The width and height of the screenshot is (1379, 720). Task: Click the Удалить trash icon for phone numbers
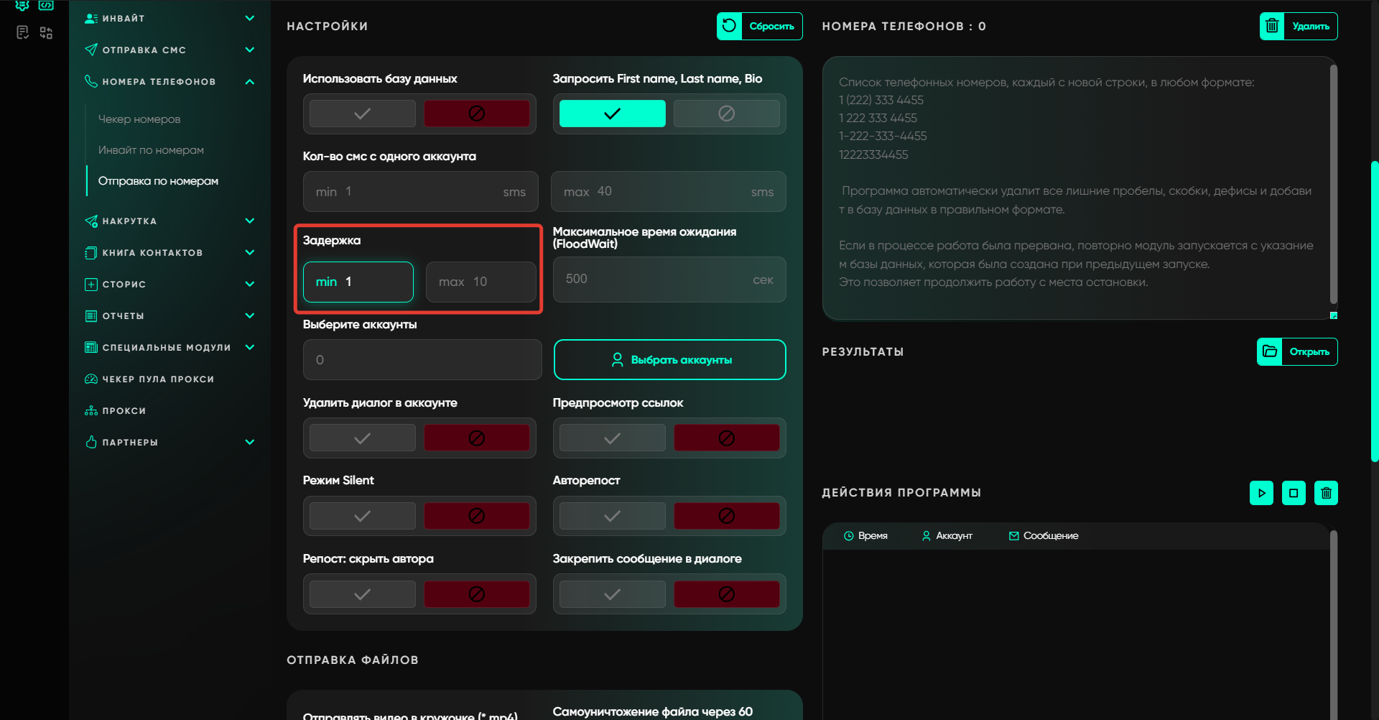pos(1272,27)
